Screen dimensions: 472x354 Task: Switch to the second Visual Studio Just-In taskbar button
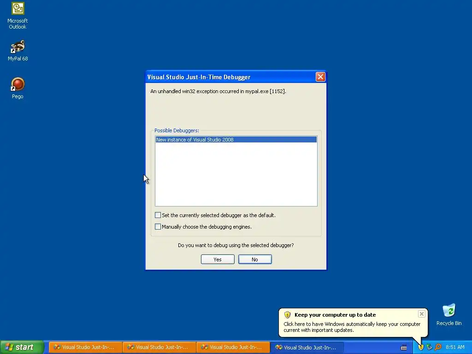(x=159, y=348)
